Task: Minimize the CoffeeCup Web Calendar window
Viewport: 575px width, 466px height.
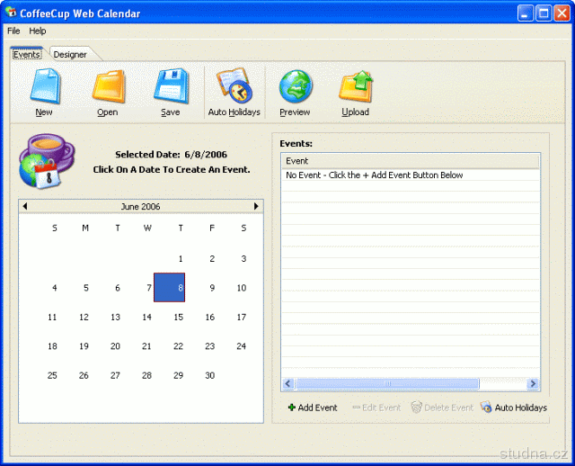Action: click(526, 13)
